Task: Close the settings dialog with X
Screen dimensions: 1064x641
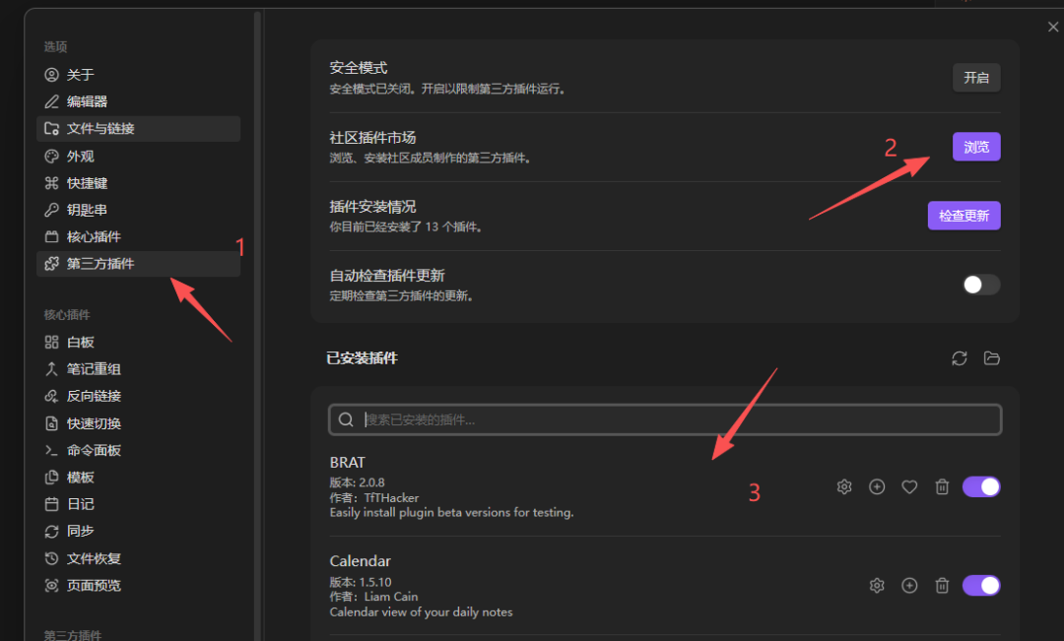Action: (x=1052, y=28)
